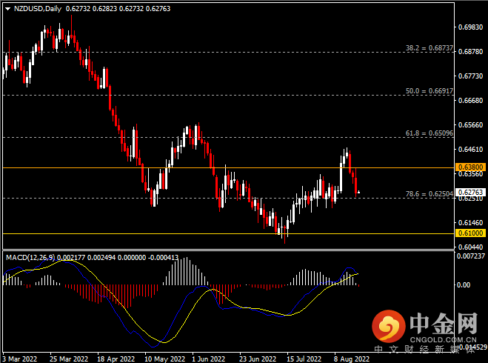Click the 25 Mar 2022 date label
The height and width of the screenshot is (363, 488).
69,359
